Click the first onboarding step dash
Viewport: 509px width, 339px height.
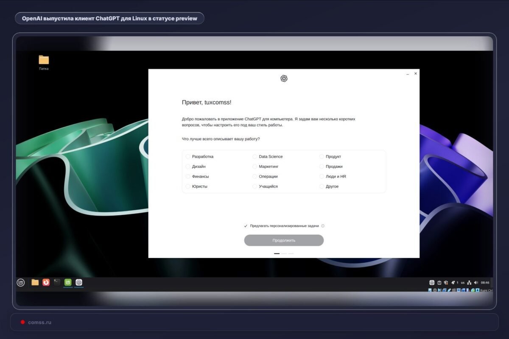click(277, 253)
